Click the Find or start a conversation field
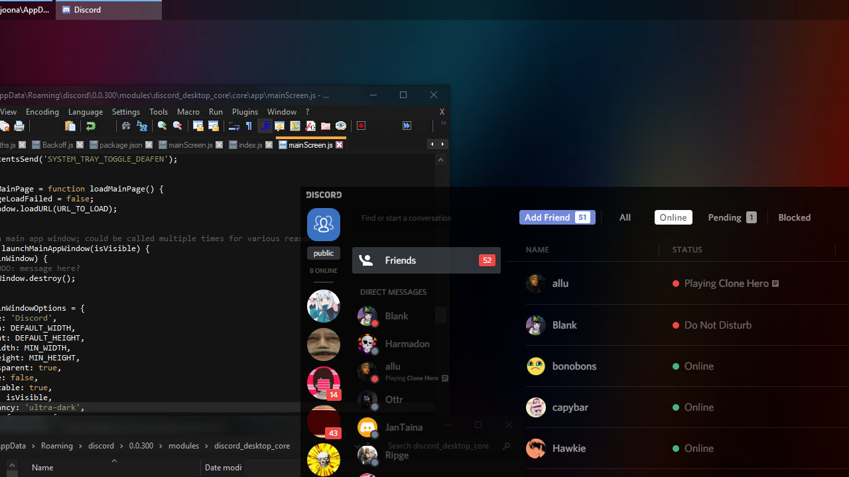 [x=407, y=218]
